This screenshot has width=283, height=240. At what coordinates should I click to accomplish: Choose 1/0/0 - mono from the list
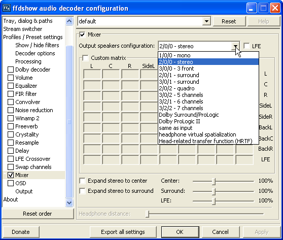pyautogui.click(x=208, y=55)
